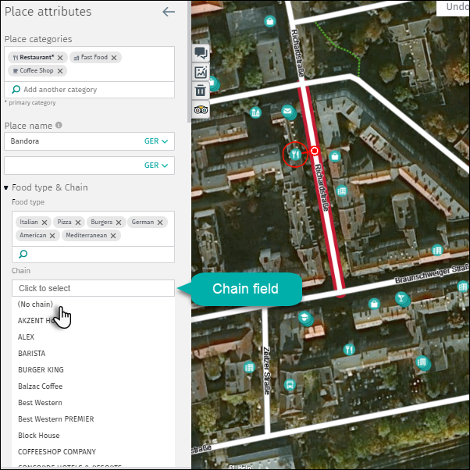Click the police officer marker on the map
The height and width of the screenshot is (470, 470).
[304, 317]
